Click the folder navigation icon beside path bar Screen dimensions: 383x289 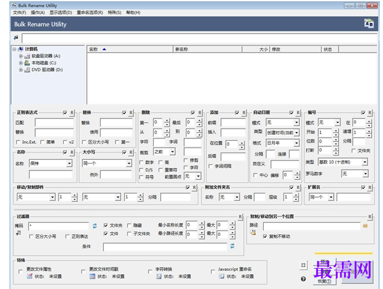pyautogui.click(x=16, y=38)
